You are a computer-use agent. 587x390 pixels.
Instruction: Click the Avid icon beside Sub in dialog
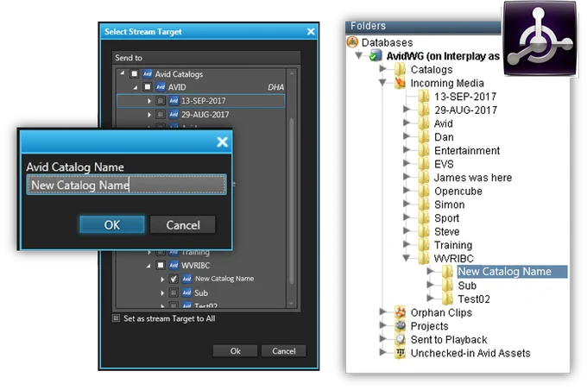click(186, 292)
